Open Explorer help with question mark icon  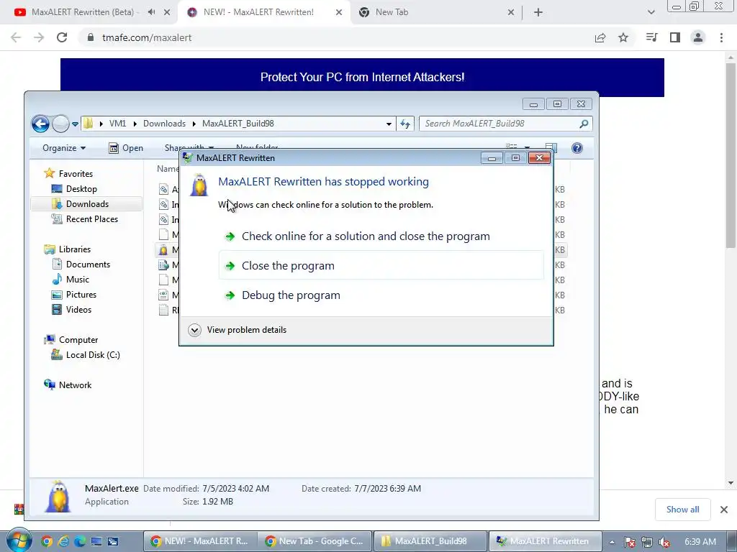[x=577, y=148]
